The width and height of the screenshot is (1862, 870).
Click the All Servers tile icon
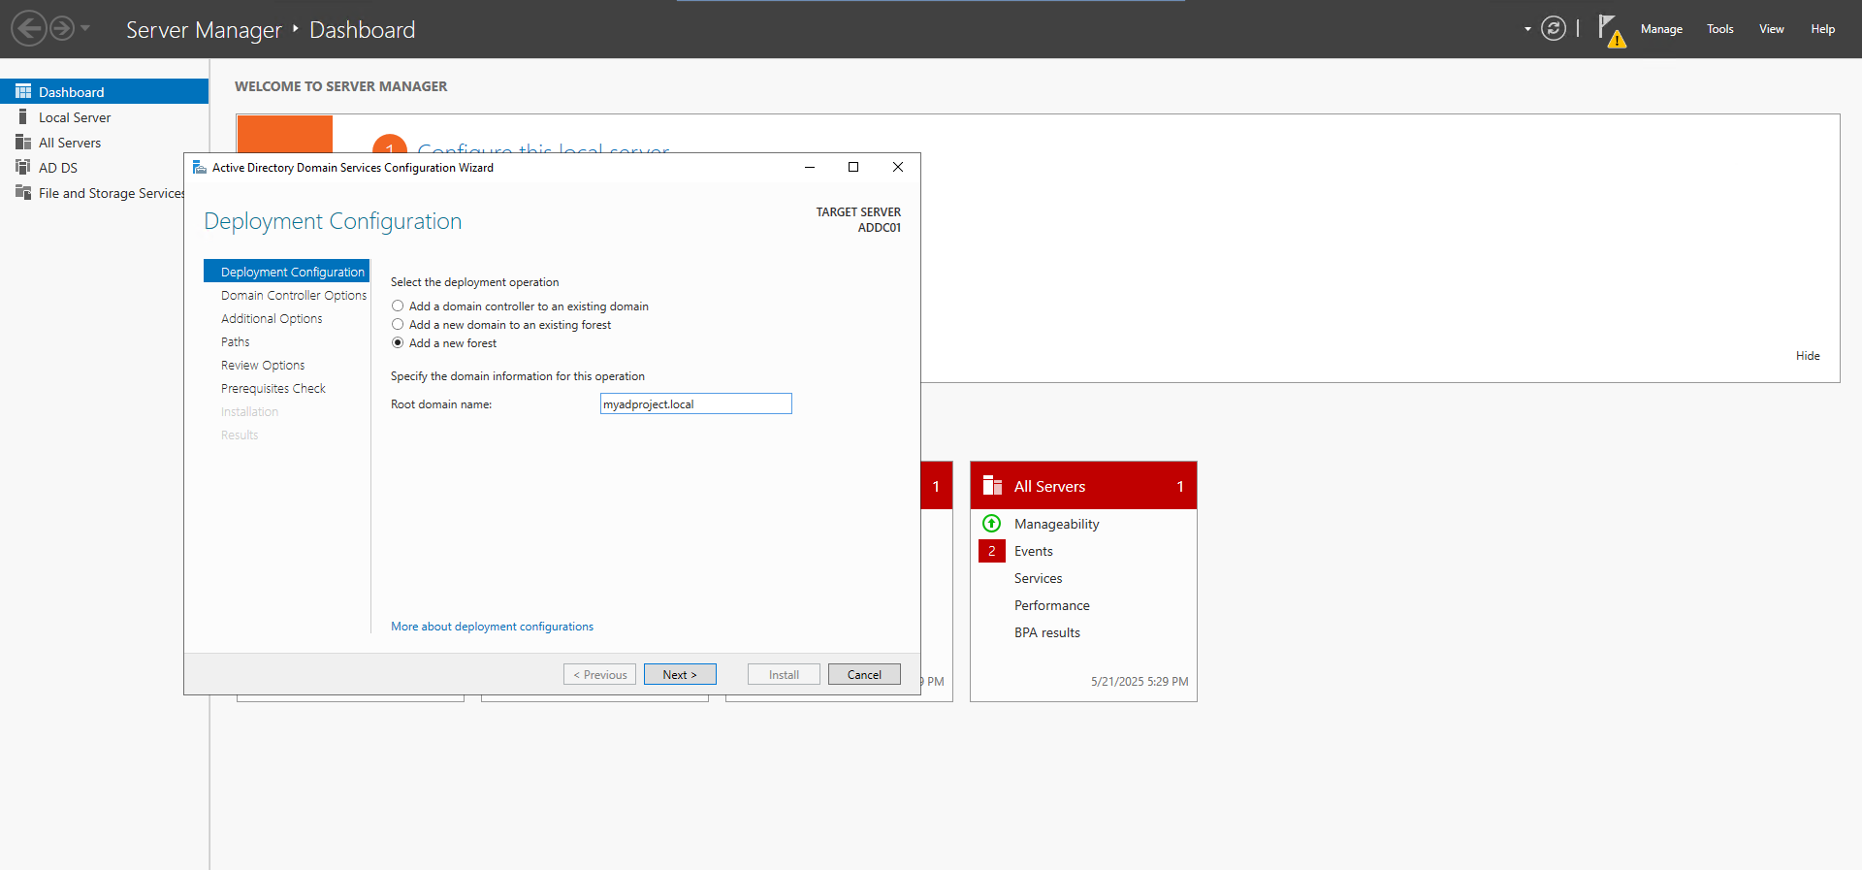coord(992,485)
